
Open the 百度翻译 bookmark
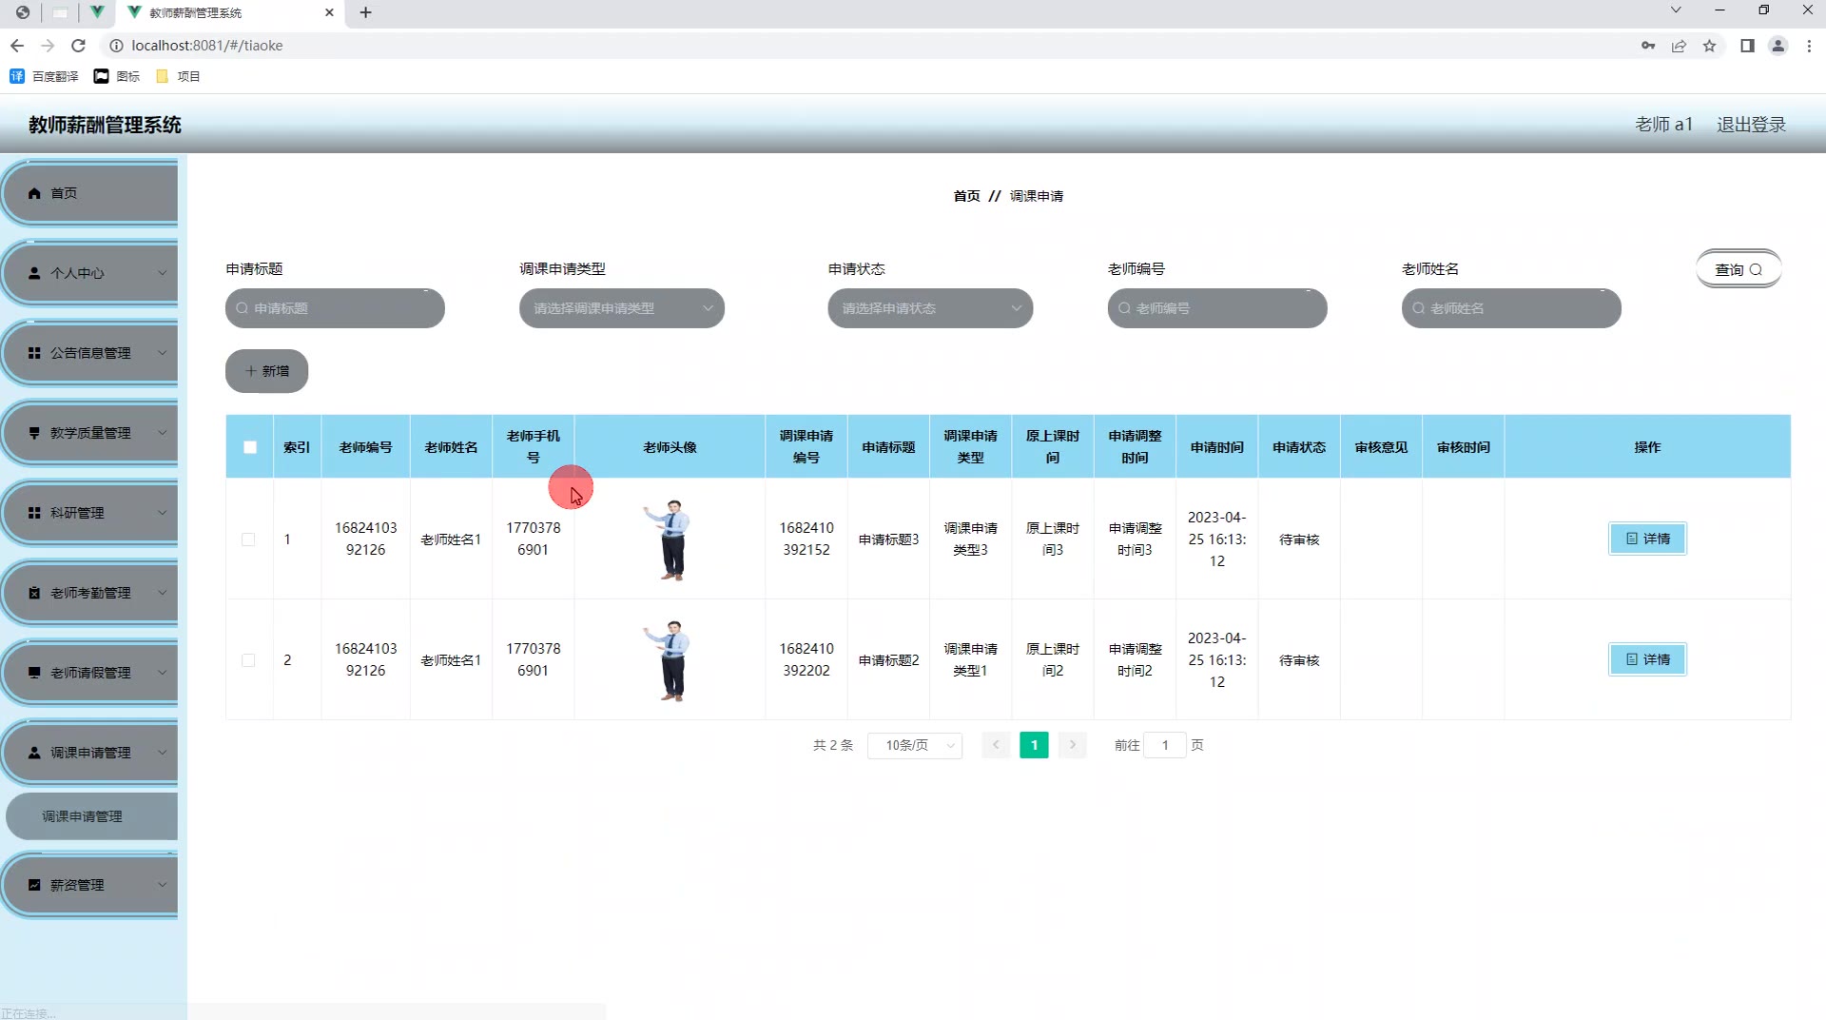tap(44, 76)
